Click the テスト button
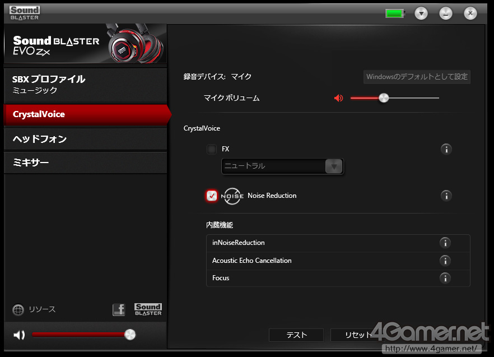Viewport: 494px width, 357px height. (x=296, y=335)
